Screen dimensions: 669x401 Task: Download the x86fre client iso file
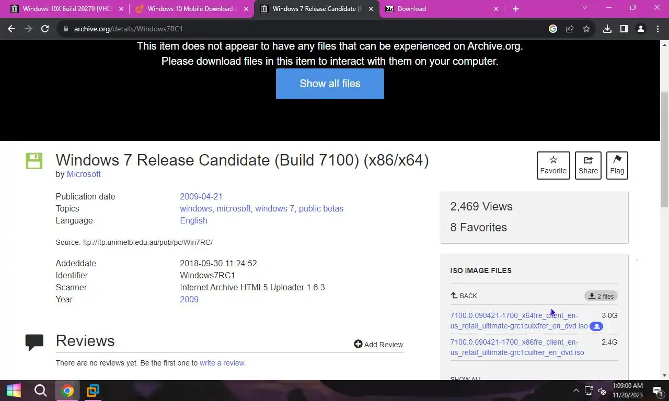click(517, 347)
